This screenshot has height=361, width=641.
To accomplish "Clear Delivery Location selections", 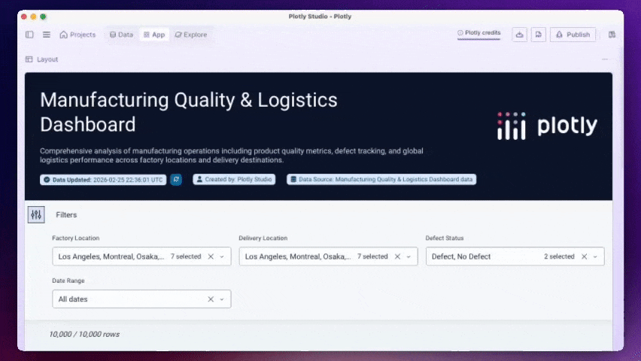I will pyautogui.click(x=397, y=256).
